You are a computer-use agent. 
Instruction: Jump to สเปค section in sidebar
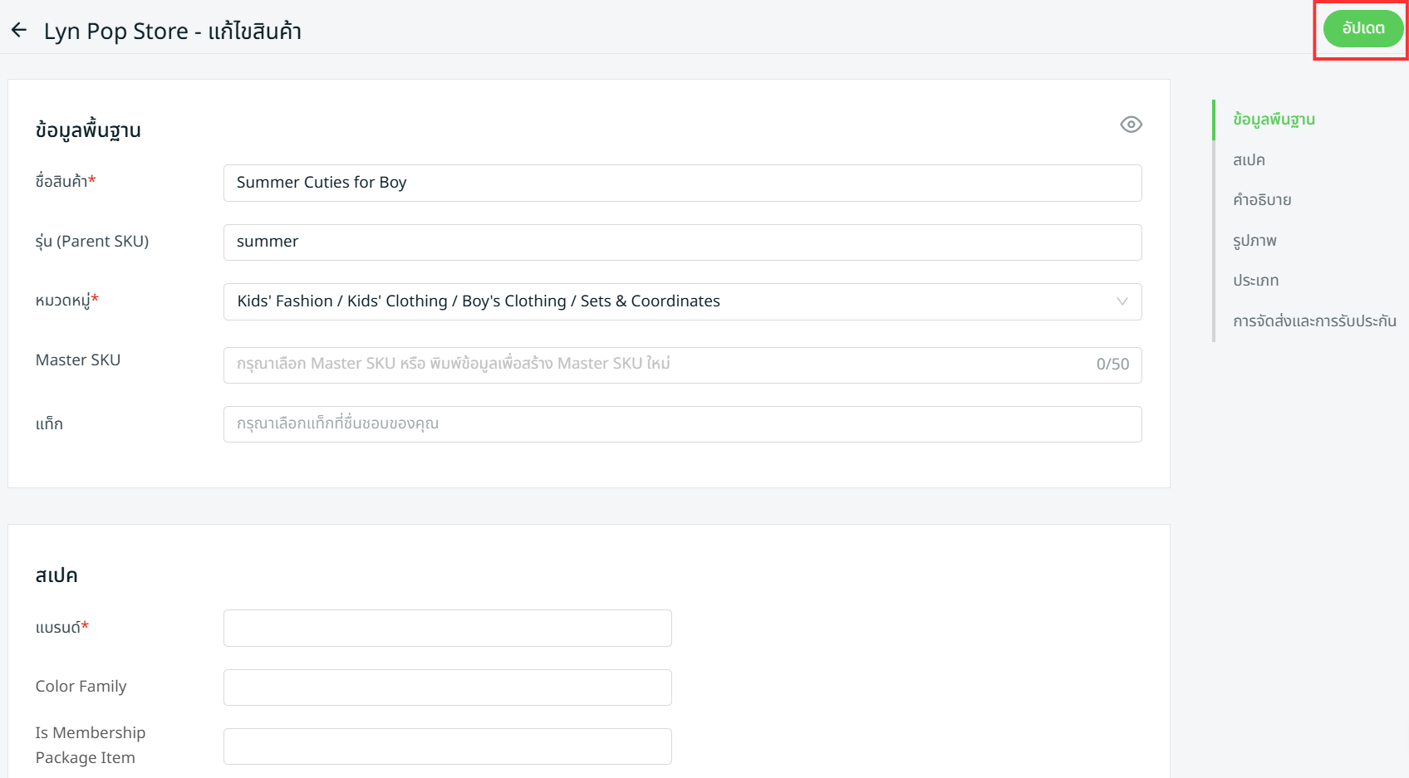pyautogui.click(x=1249, y=160)
